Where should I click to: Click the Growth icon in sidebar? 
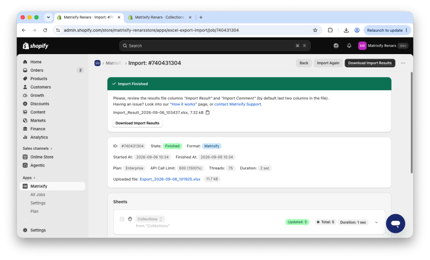point(25,95)
